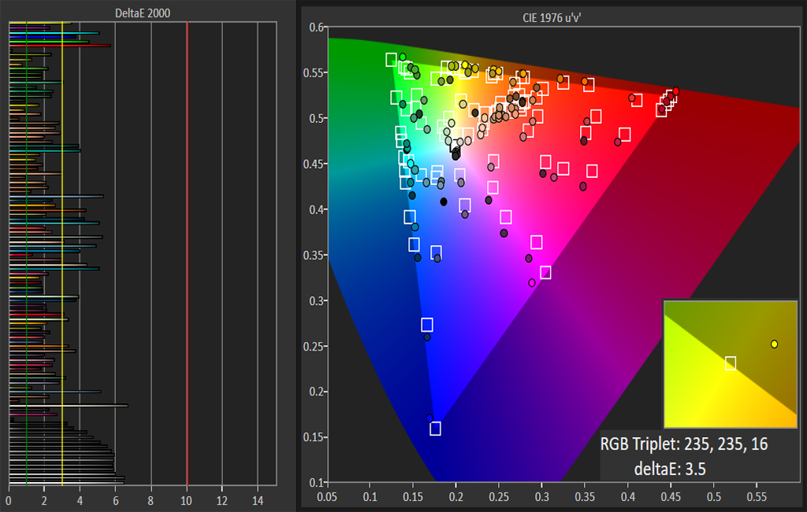Click the green primary target square in the CIE chart
Viewport: 807px width, 512px height.
(x=391, y=60)
